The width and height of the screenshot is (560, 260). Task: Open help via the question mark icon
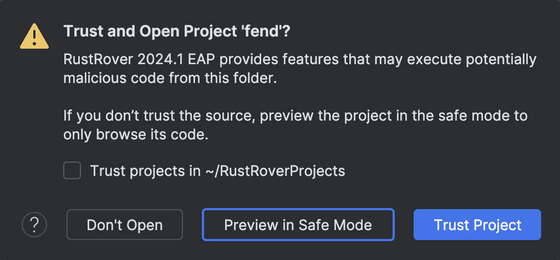tap(34, 225)
